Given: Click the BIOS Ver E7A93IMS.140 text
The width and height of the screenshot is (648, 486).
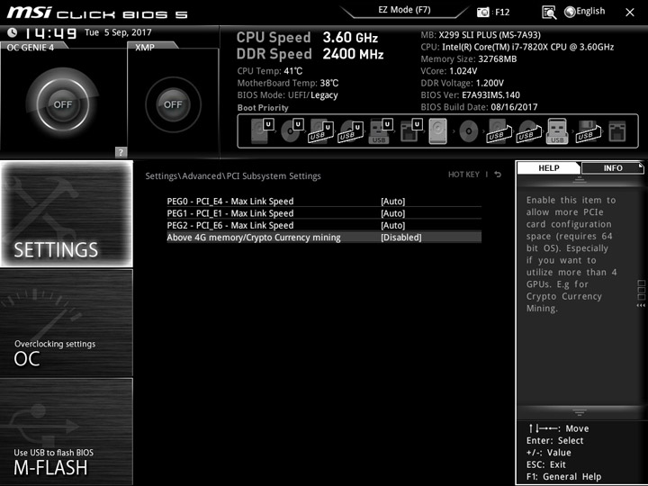Looking at the screenshot, I should pos(471,95).
